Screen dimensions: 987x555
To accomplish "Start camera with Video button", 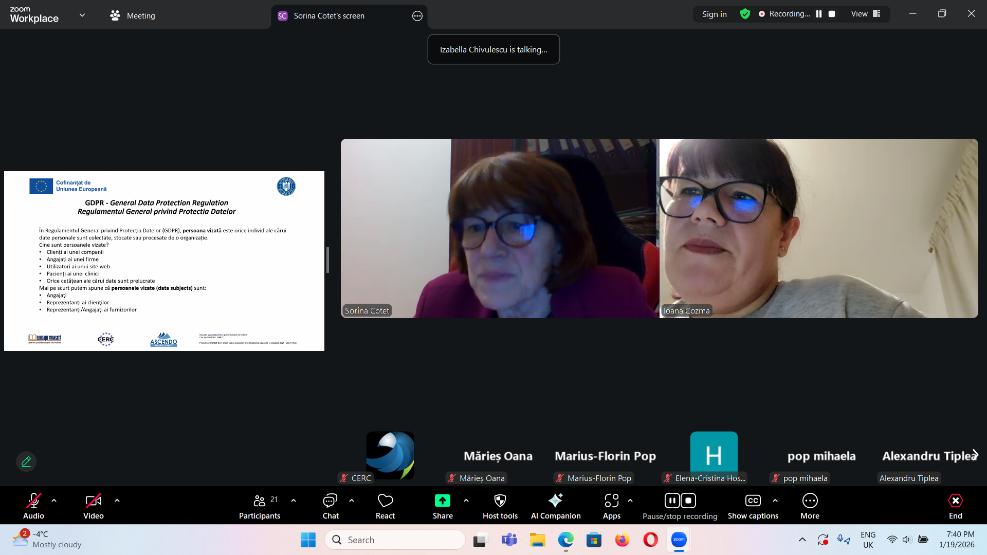I will click(x=93, y=506).
